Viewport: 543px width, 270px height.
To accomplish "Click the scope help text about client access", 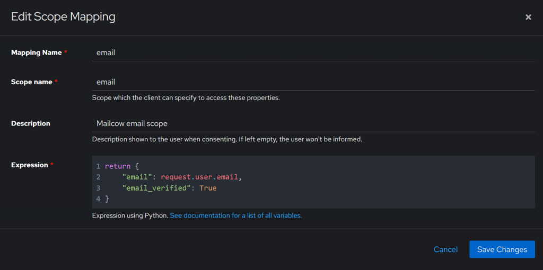I will 186,98.
